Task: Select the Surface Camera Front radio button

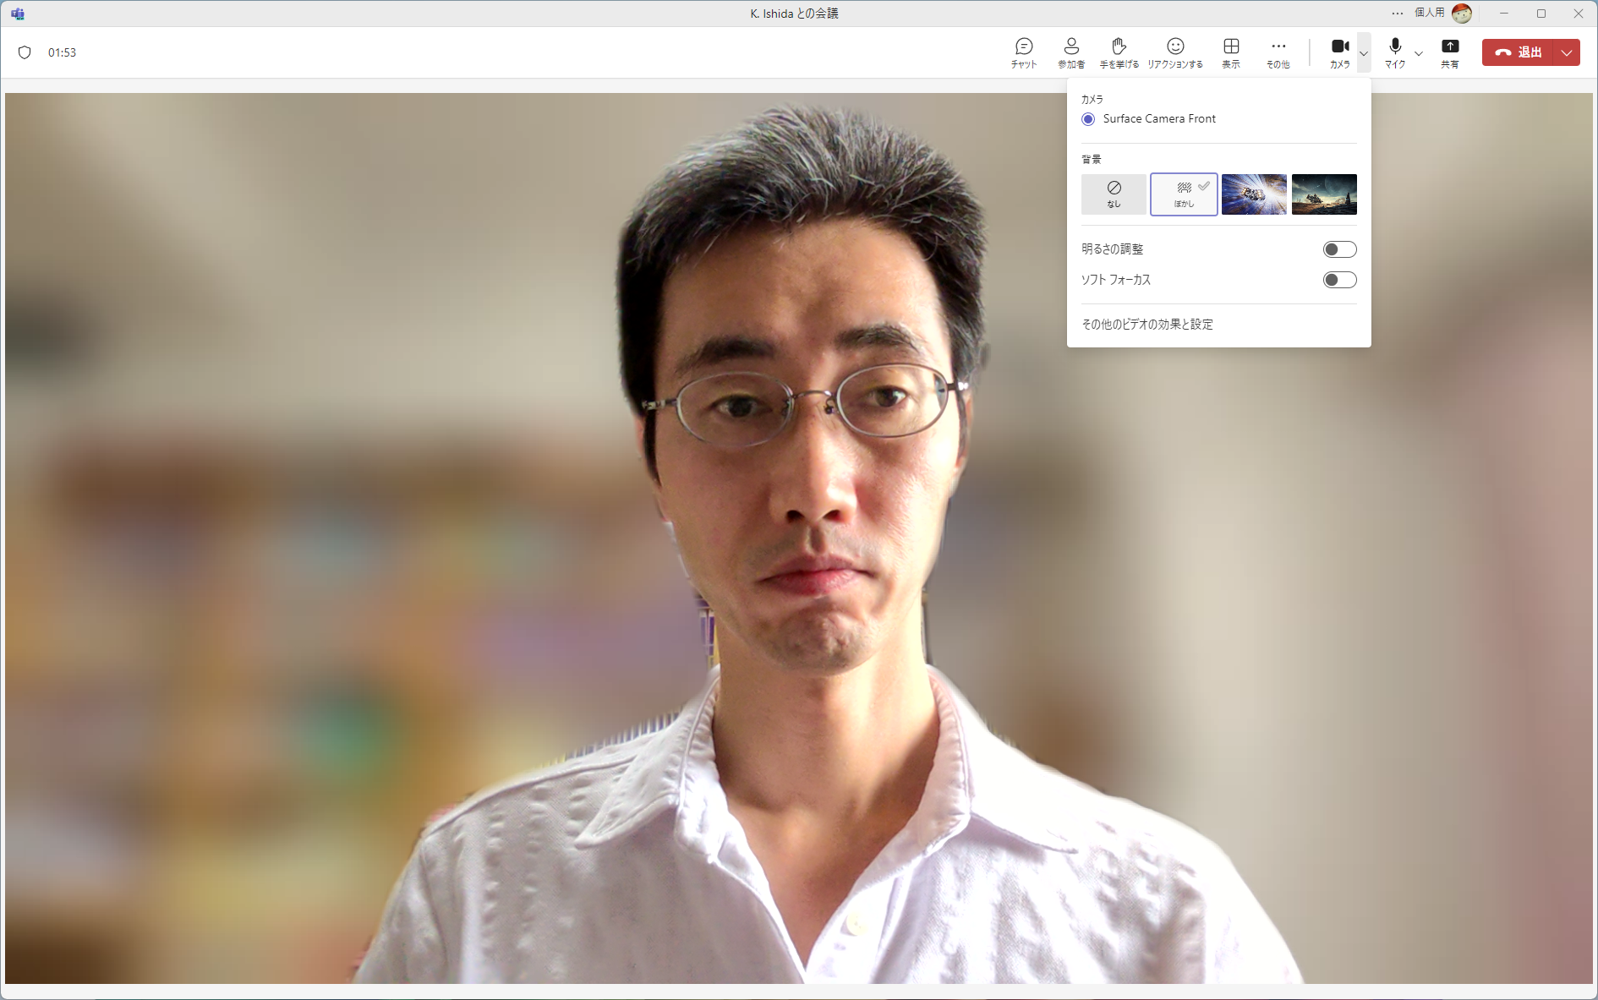Action: pyautogui.click(x=1088, y=119)
